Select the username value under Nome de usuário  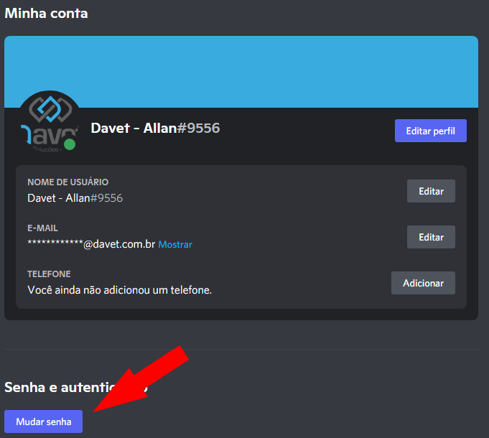coord(75,197)
